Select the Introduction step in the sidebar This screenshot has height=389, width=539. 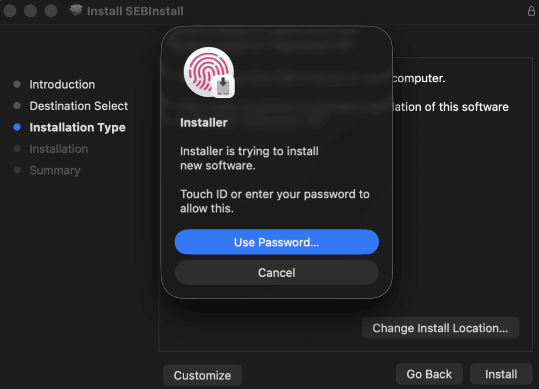pos(62,84)
